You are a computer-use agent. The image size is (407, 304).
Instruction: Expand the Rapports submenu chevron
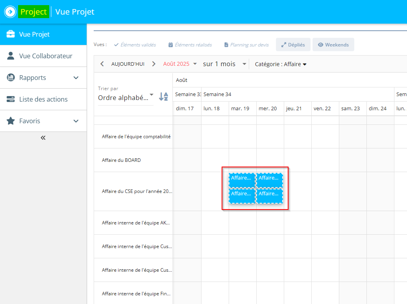coord(76,78)
